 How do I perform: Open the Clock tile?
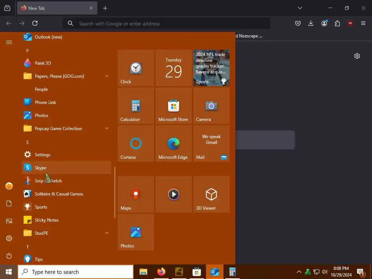136,68
